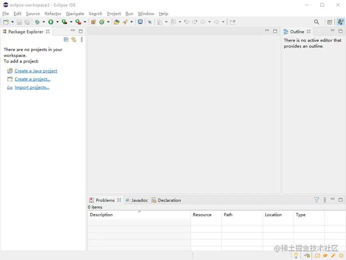Viewport: 346px width, 260px height.
Task: Open the Coverage dropdown arrow
Action: (71, 22)
